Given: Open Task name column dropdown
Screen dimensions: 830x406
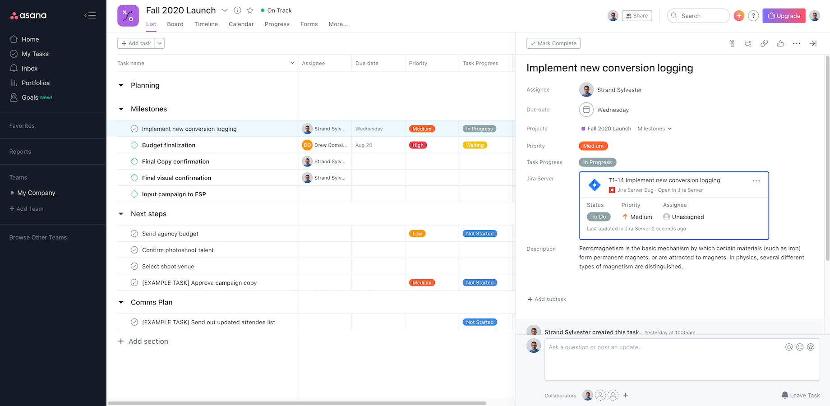Looking at the screenshot, I should tap(292, 63).
